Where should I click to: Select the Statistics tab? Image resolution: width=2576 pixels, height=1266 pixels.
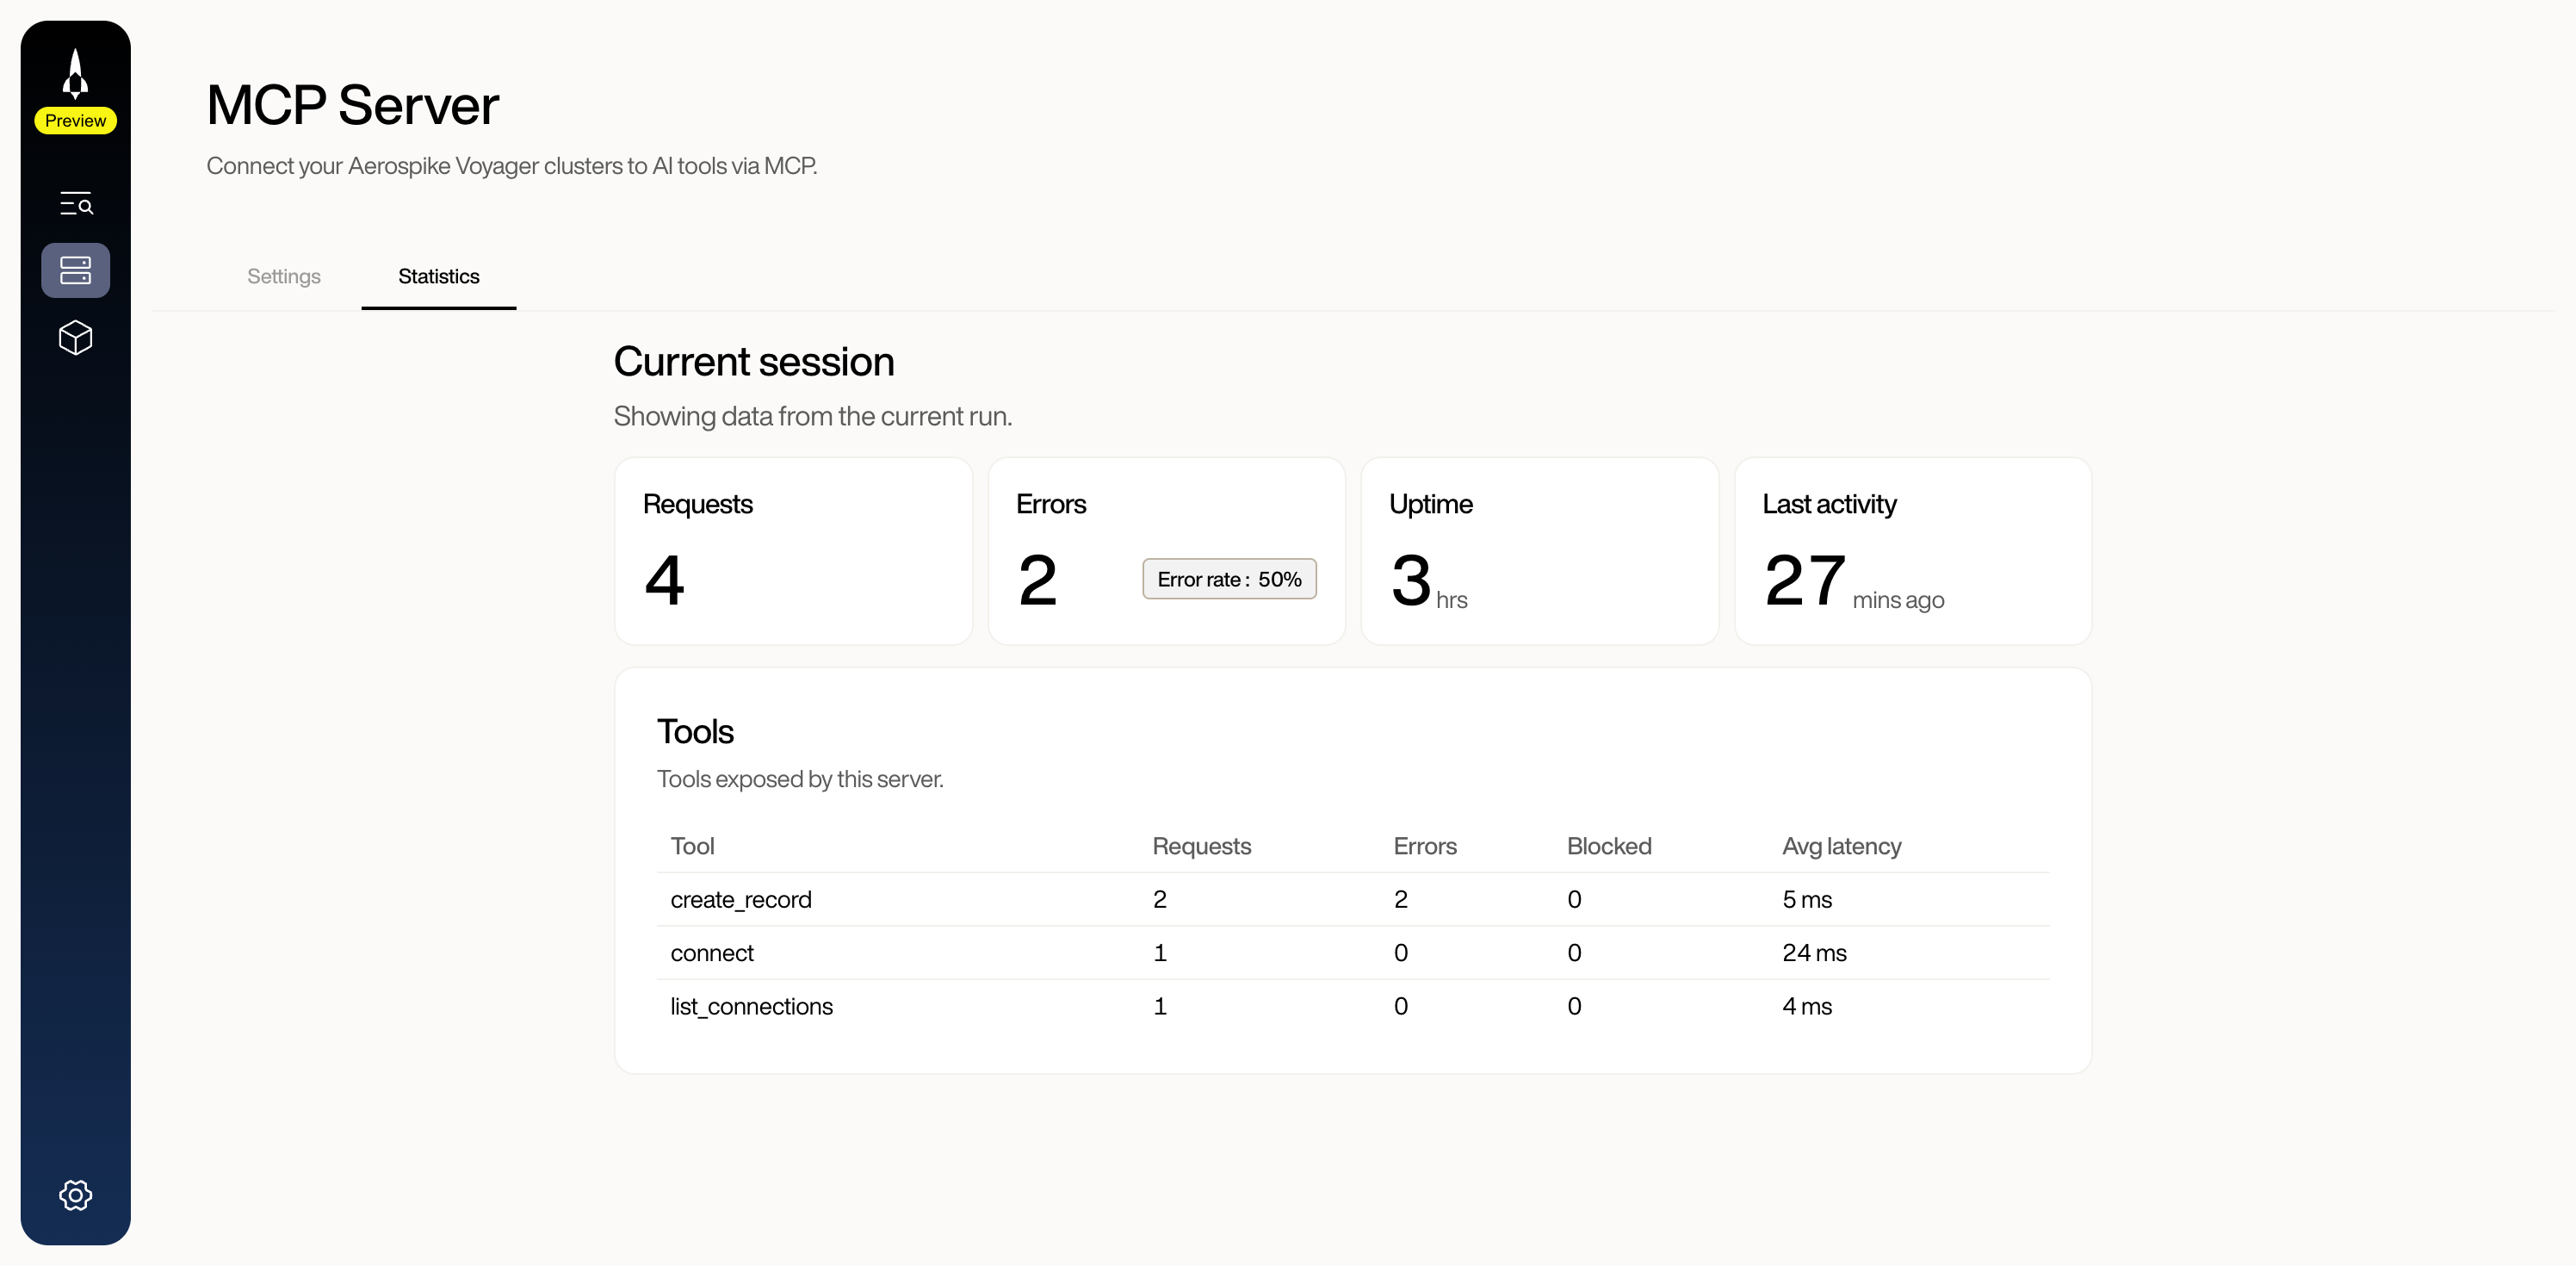pyautogui.click(x=438, y=277)
